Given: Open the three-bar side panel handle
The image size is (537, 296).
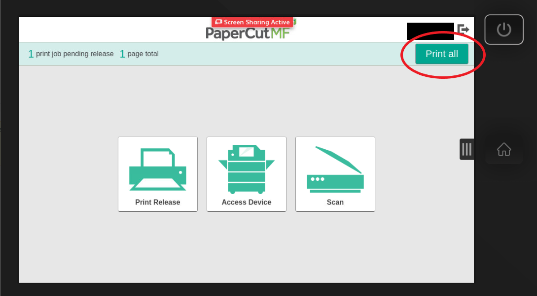Looking at the screenshot, I should 466,149.
